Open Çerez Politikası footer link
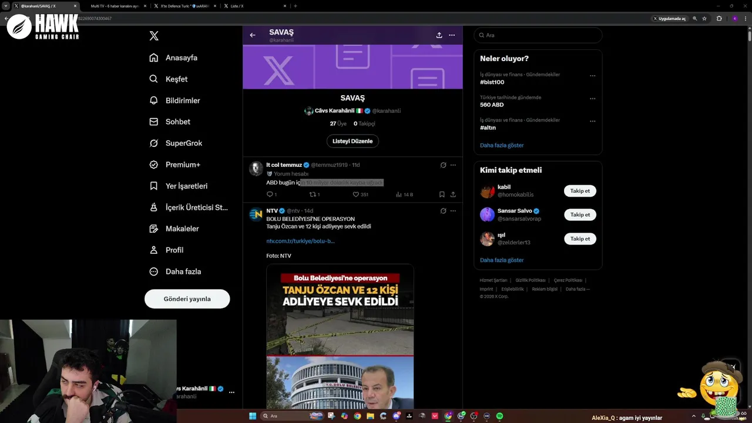 tap(568, 280)
